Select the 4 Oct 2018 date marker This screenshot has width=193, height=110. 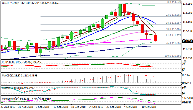click(130, 106)
